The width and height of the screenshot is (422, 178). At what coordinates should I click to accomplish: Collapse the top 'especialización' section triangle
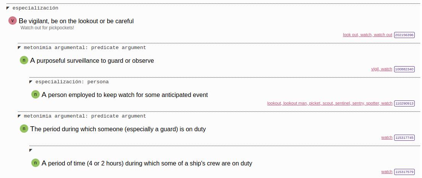[x=8, y=8]
